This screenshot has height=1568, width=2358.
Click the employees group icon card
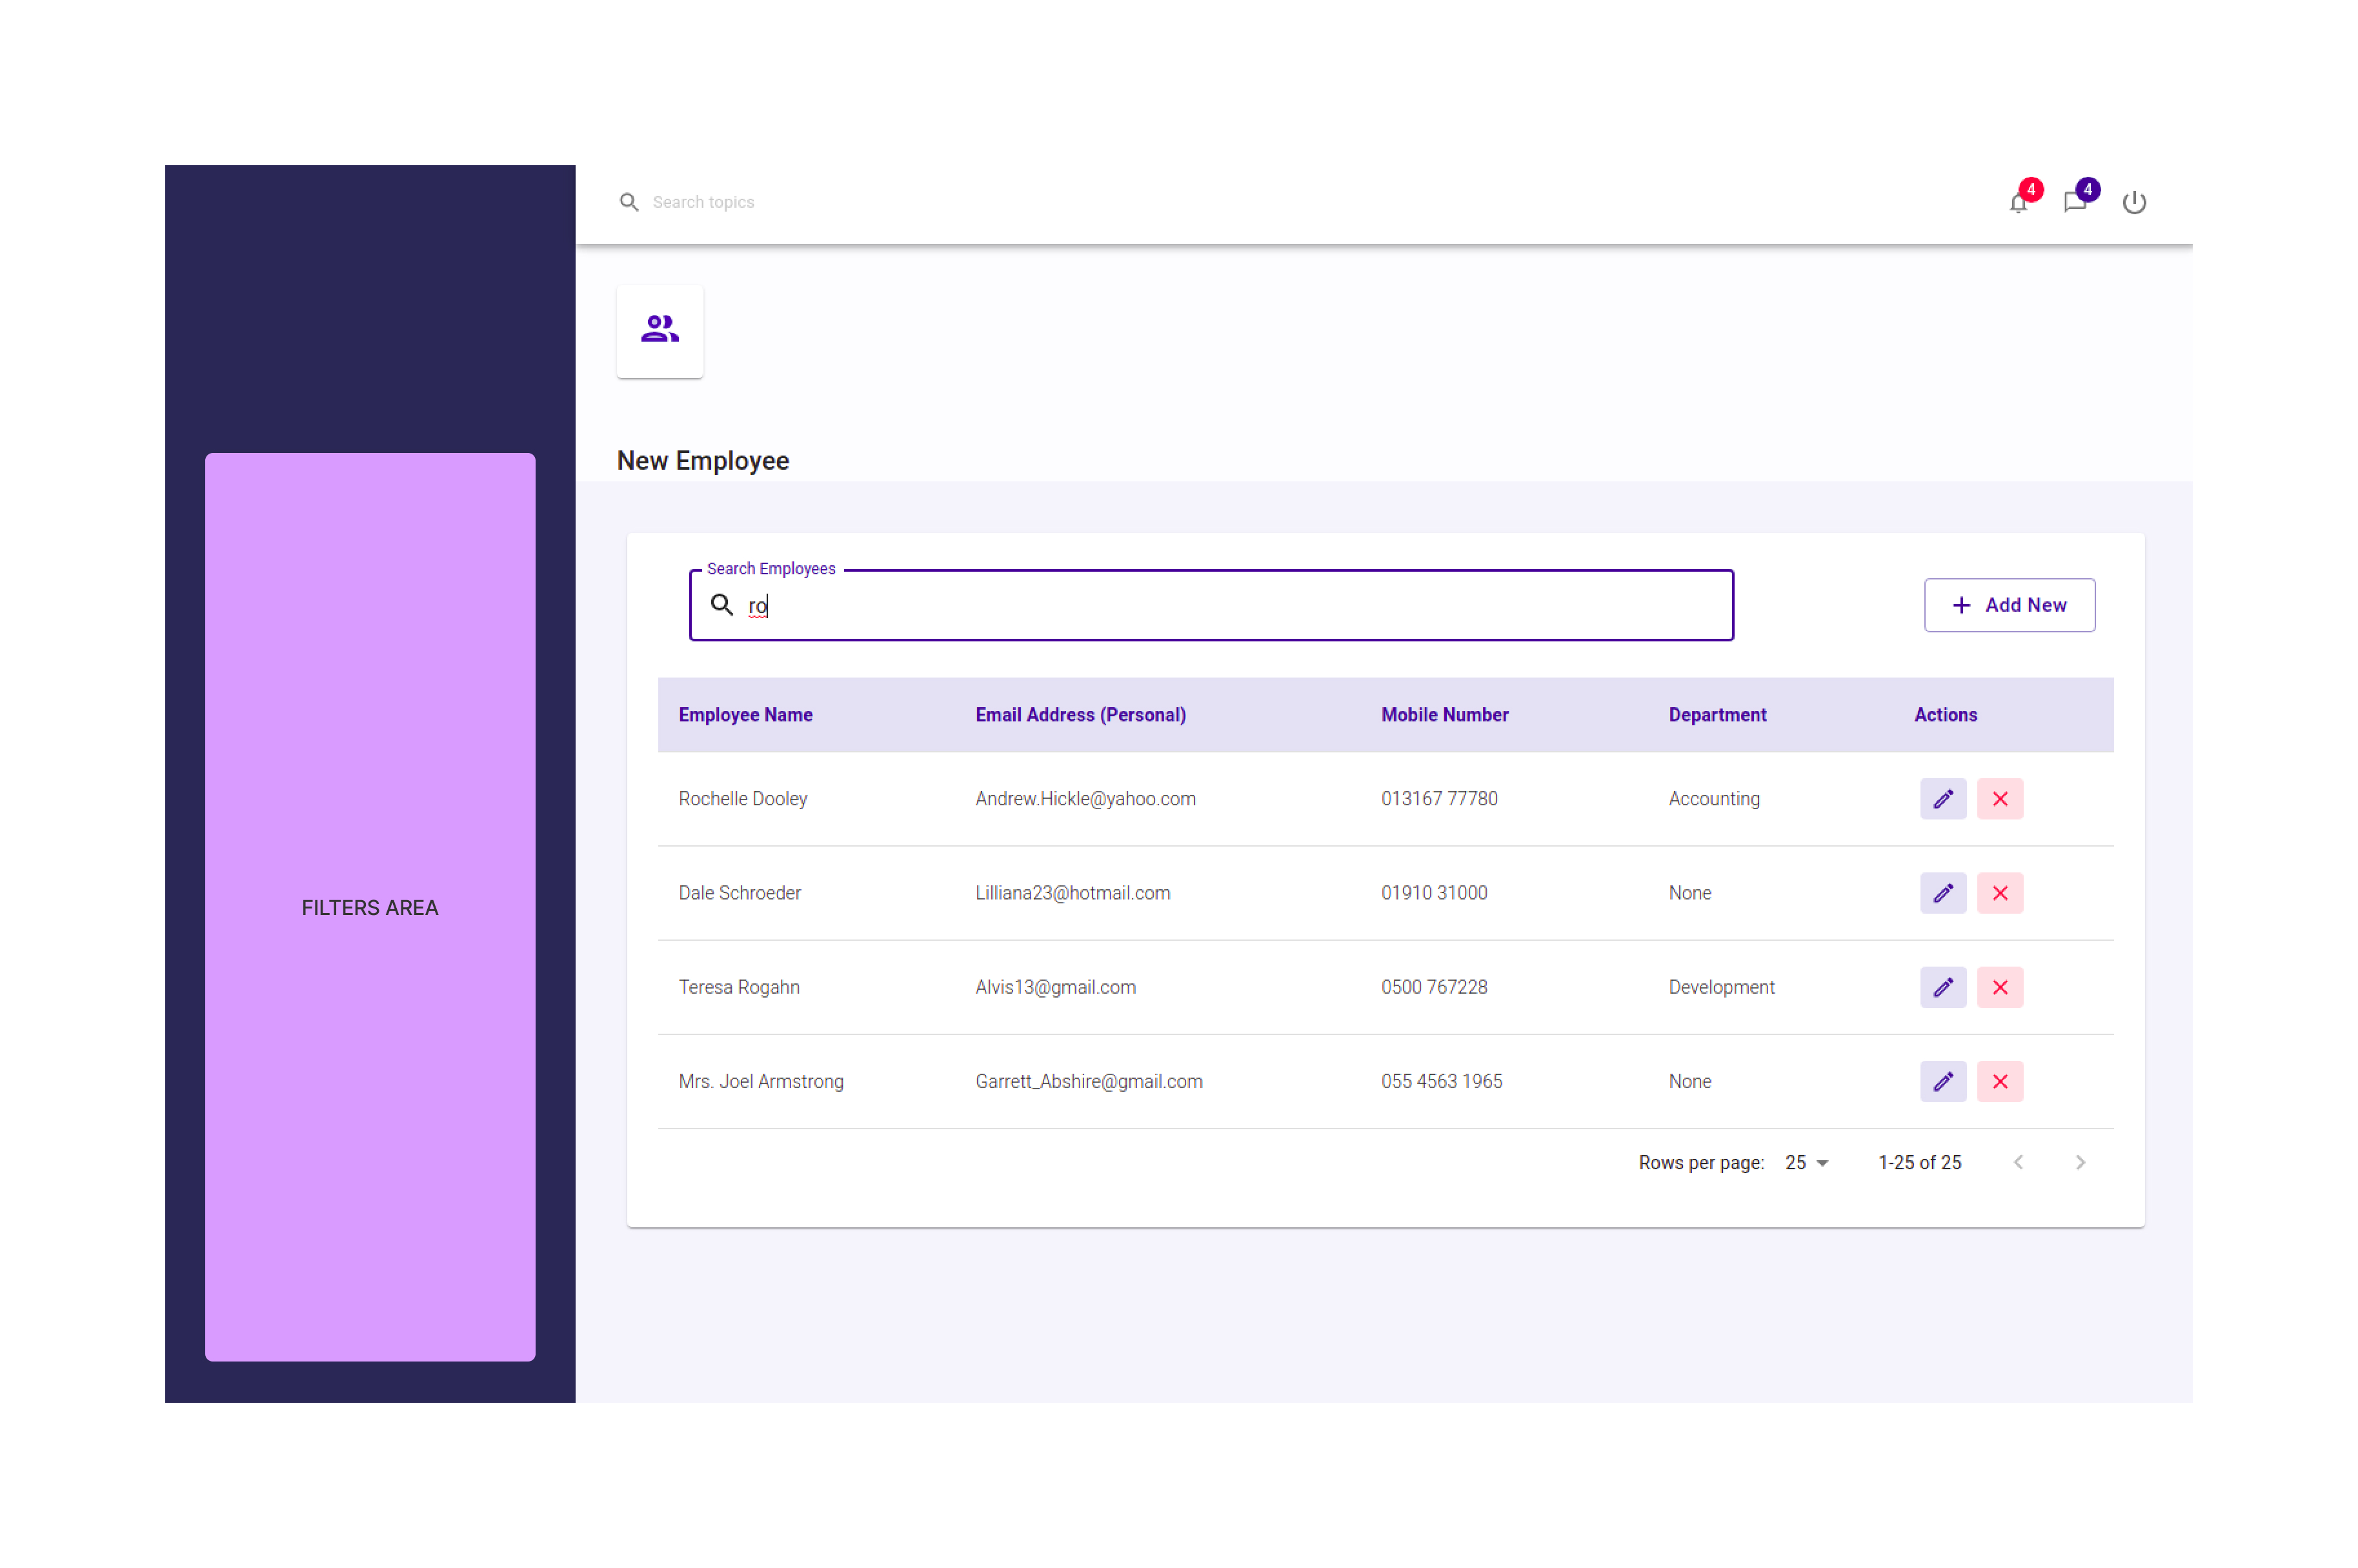coord(659,330)
